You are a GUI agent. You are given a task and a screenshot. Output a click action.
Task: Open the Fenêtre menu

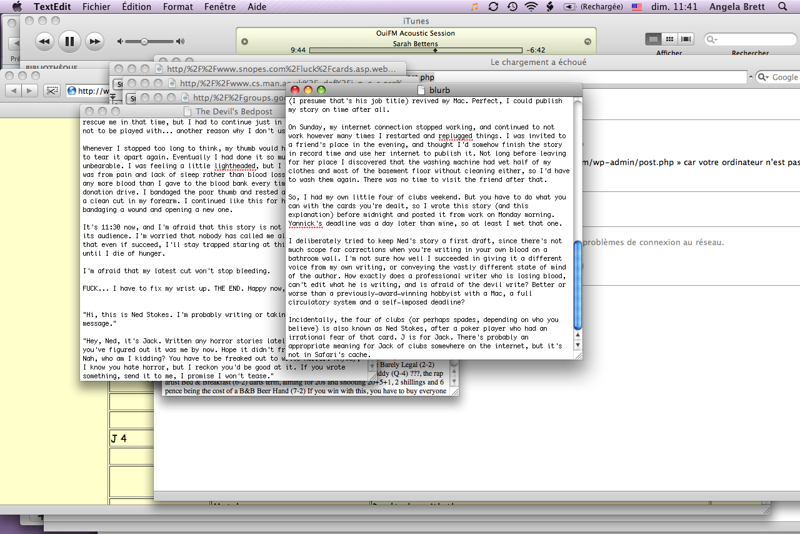coord(220,7)
